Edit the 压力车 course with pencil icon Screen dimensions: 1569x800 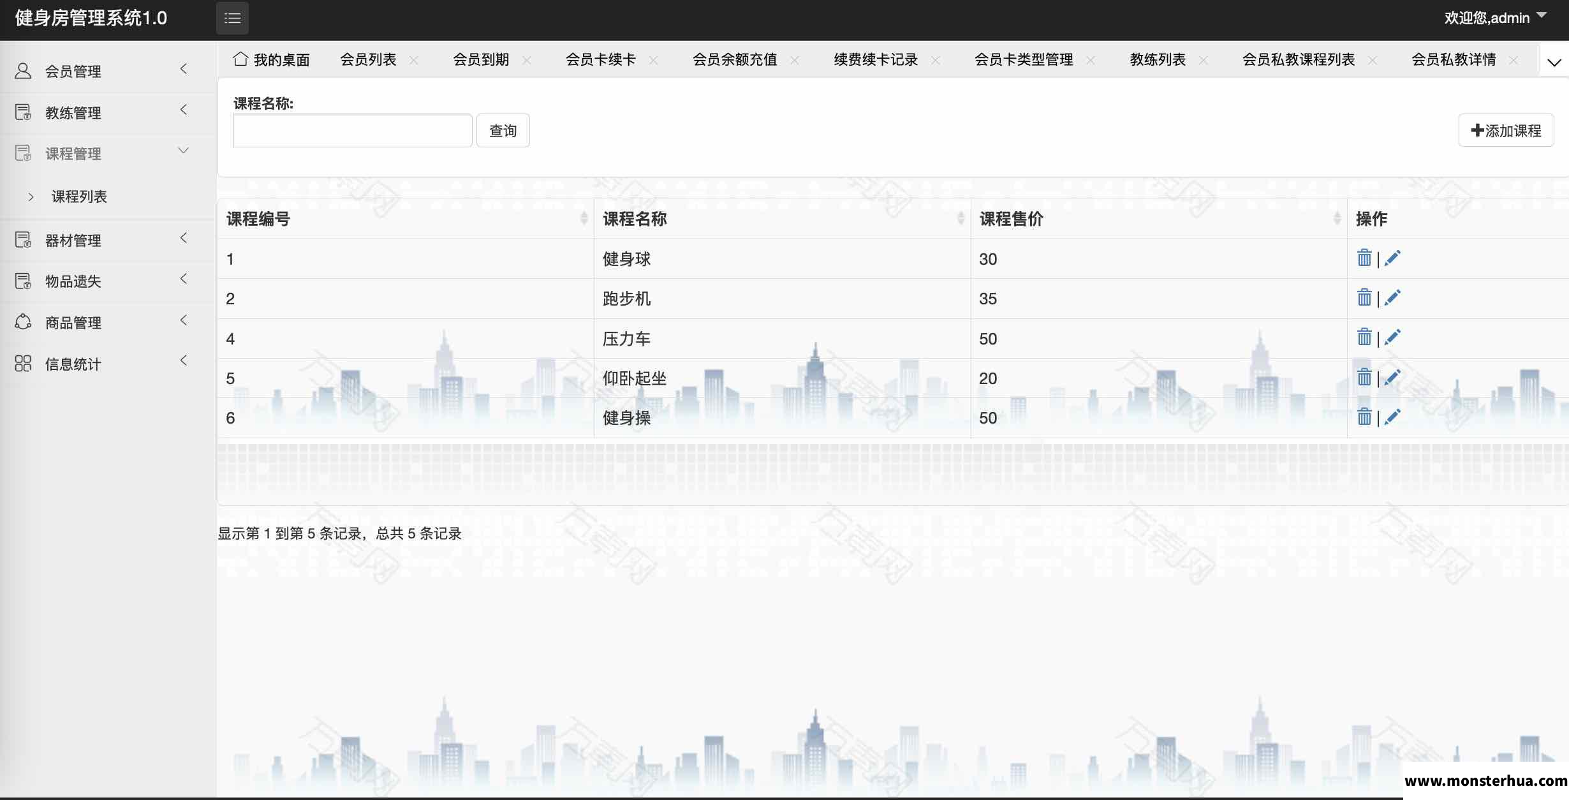coord(1392,337)
